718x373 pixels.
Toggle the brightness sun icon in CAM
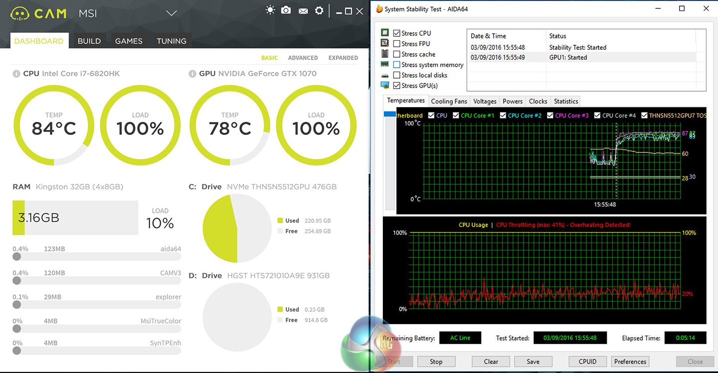point(270,10)
